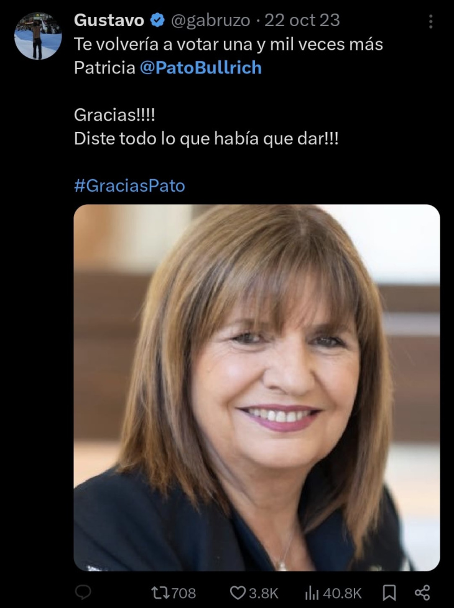Viewport: 454px width, 608px height.
Task: Open the three-dot more options menu
Action: [430, 22]
